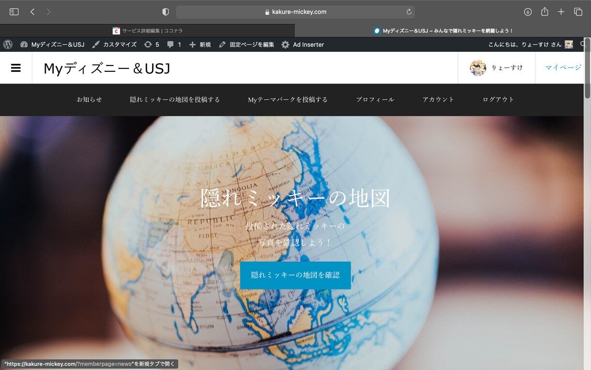This screenshot has height=370, width=591.
Task: Go forward with the right arrow
Action: [48, 12]
